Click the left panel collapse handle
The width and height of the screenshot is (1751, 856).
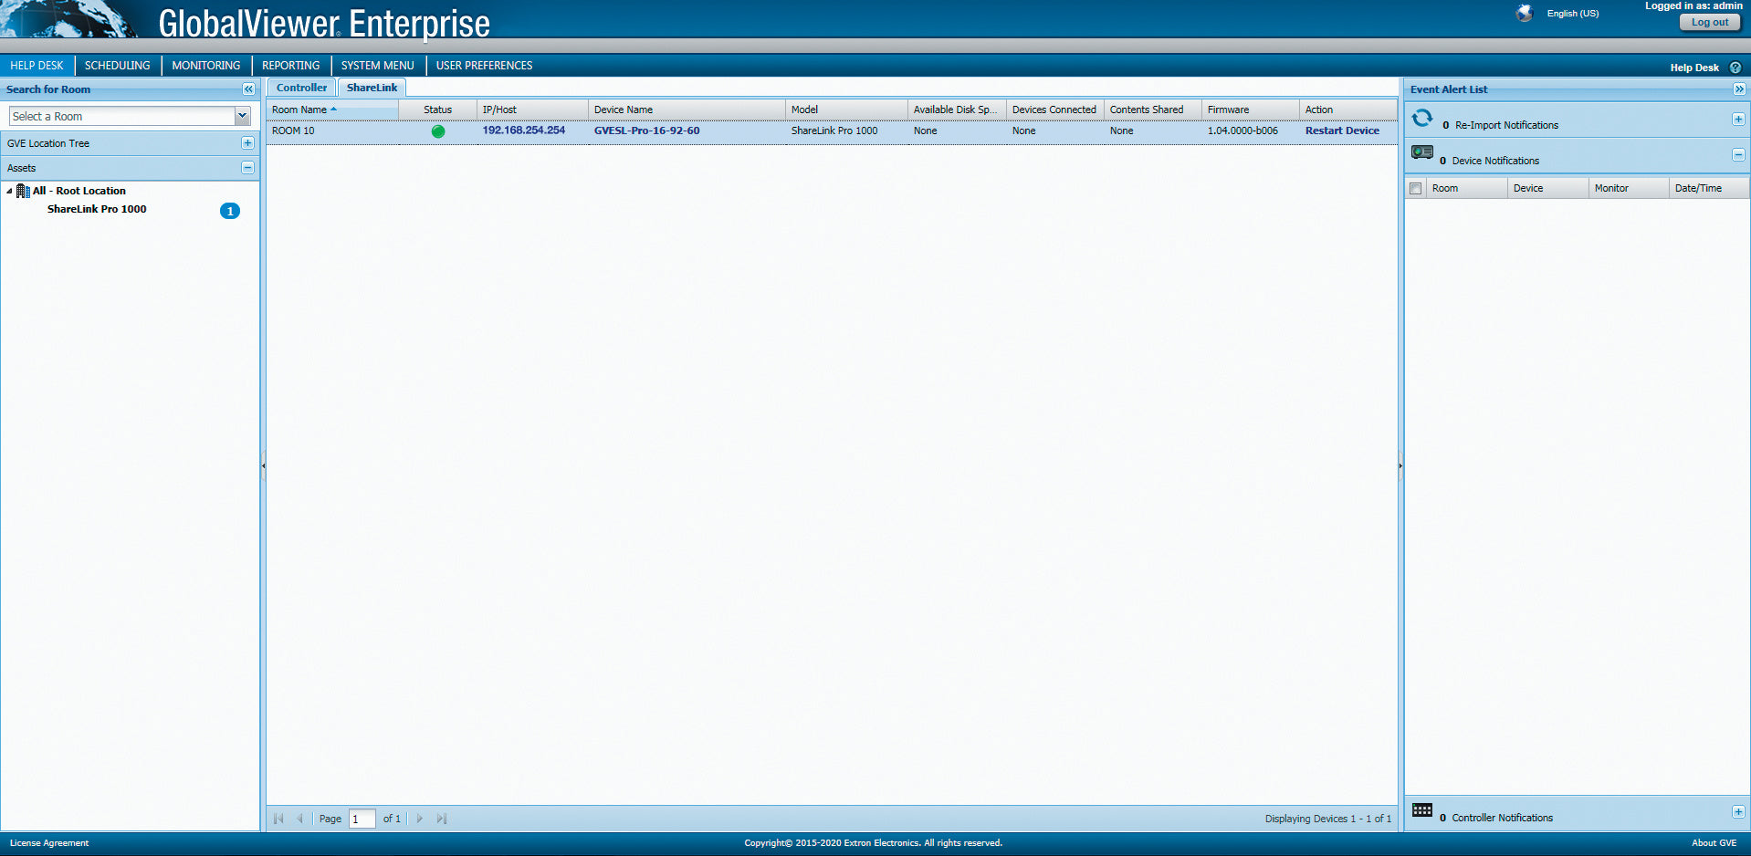(x=264, y=465)
